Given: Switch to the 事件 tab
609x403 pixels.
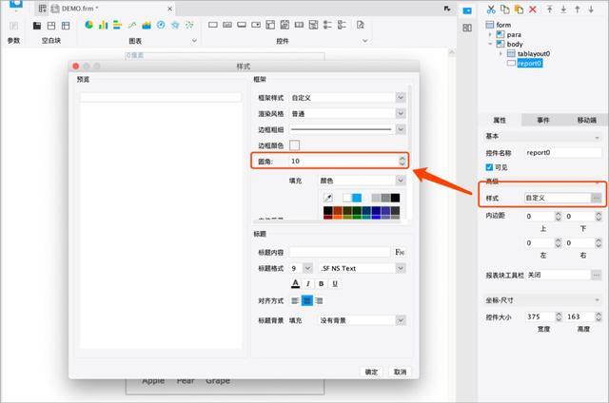Looking at the screenshot, I should (x=543, y=121).
